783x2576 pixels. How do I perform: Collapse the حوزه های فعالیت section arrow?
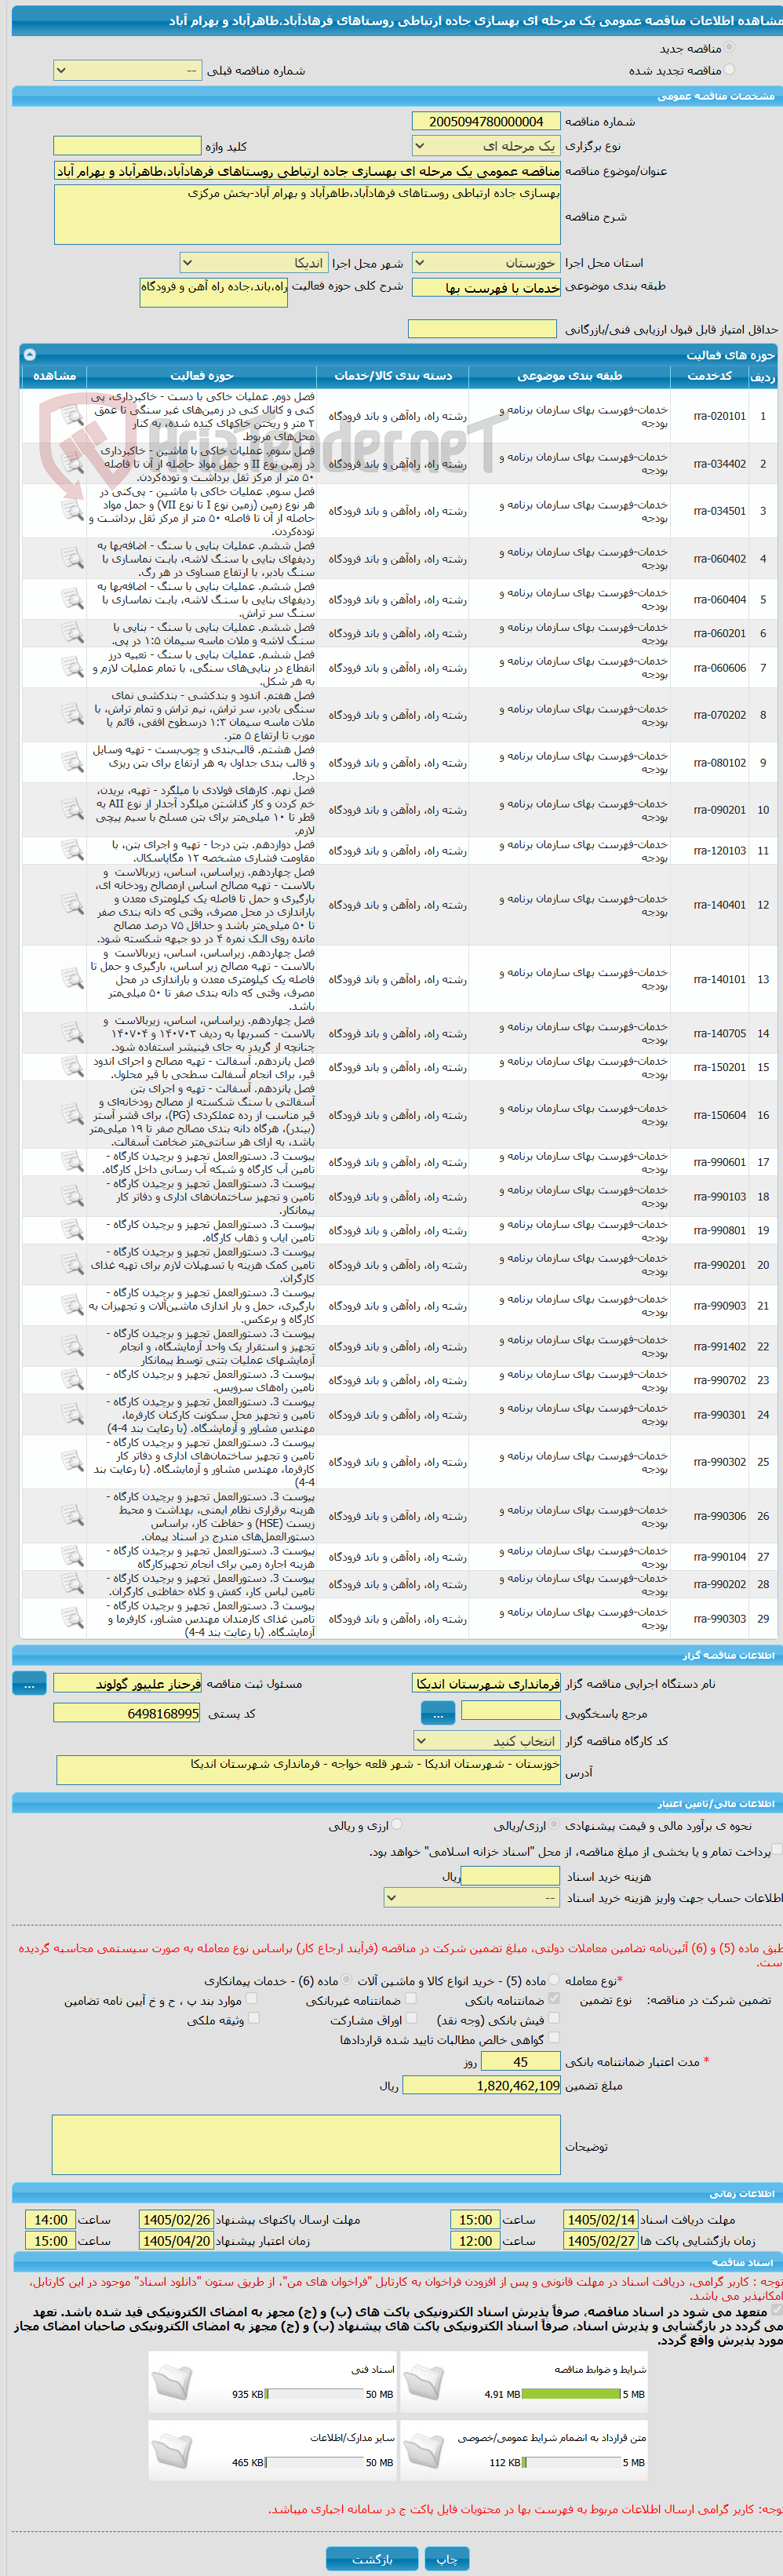click(x=29, y=355)
